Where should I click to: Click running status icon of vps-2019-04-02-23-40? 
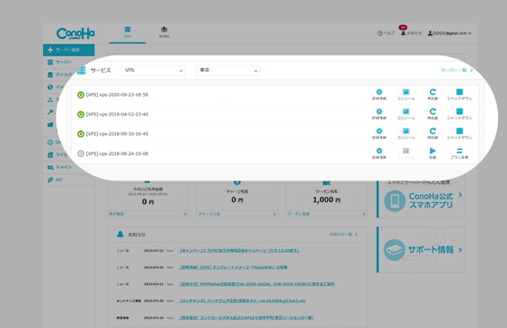[80, 114]
